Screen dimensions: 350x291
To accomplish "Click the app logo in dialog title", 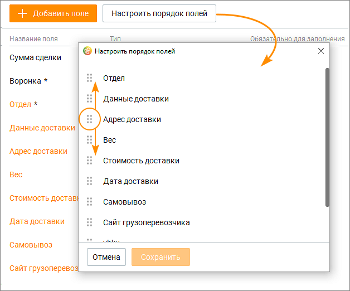I will pyautogui.click(x=87, y=51).
